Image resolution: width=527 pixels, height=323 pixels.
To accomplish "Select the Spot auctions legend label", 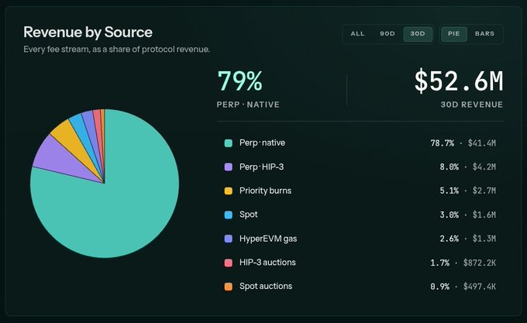I will (x=266, y=287).
